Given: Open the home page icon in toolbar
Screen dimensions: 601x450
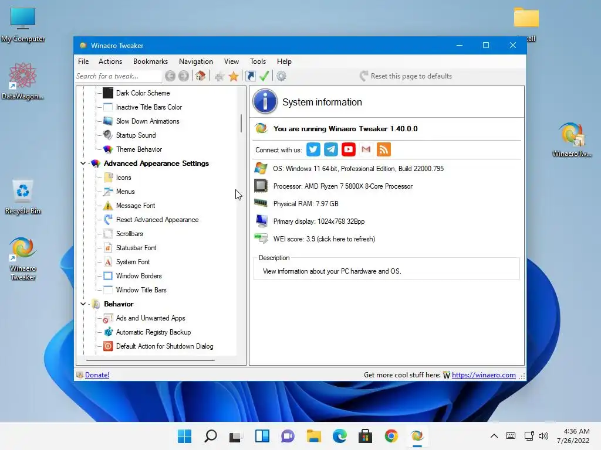Looking at the screenshot, I should pos(201,76).
